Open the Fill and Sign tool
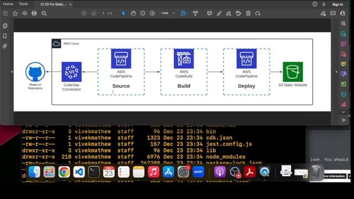Screen dimensions: 354x199 coord(228,13)
